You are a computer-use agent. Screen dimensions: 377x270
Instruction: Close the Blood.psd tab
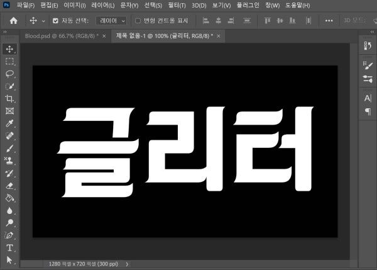[104, 36]
